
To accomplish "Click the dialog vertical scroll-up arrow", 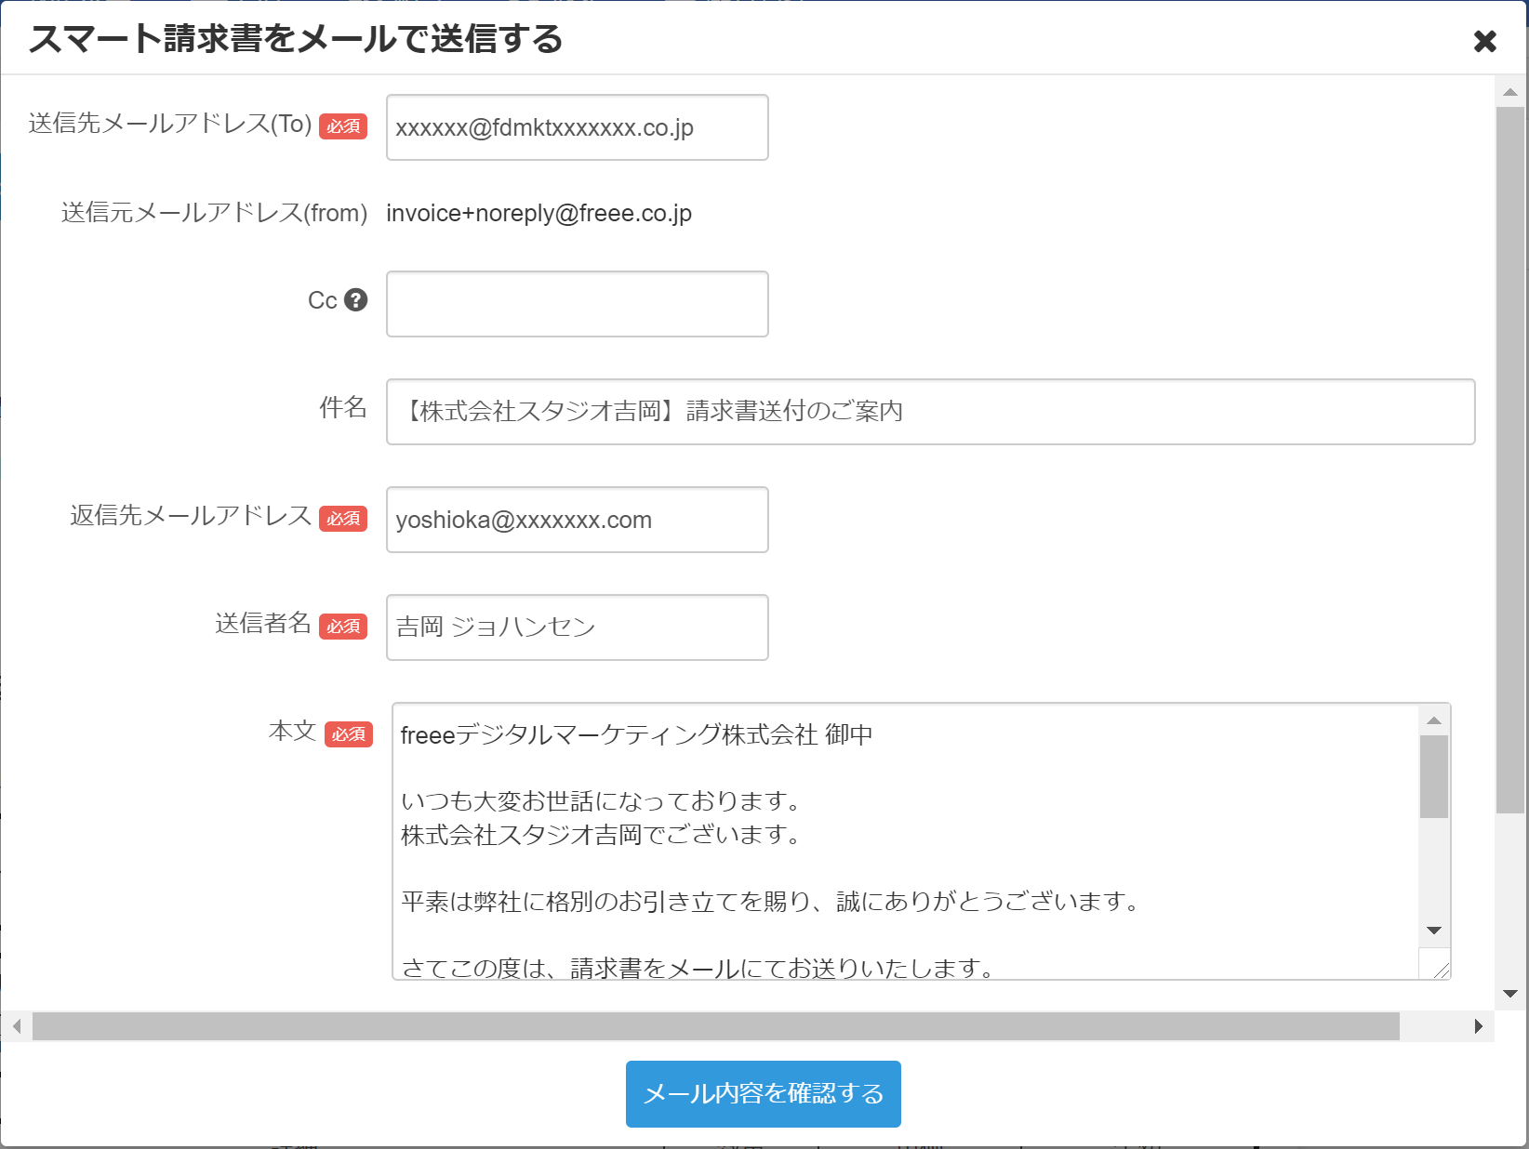I will (1510, 92).
